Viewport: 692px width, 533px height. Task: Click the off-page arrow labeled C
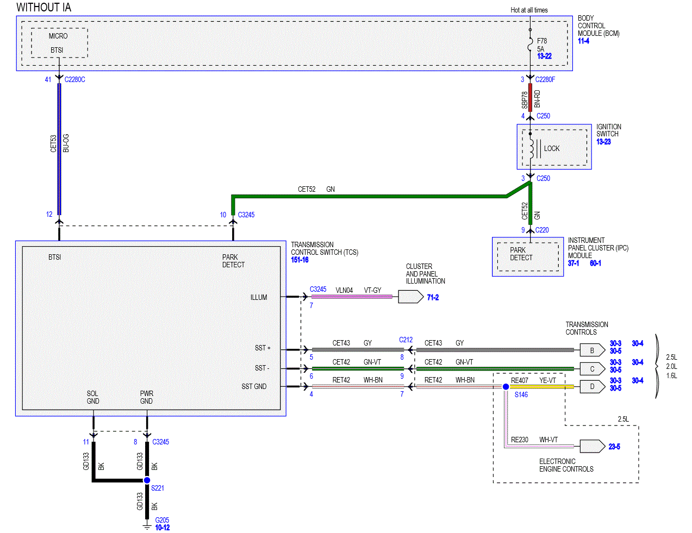tap(593, 369)
